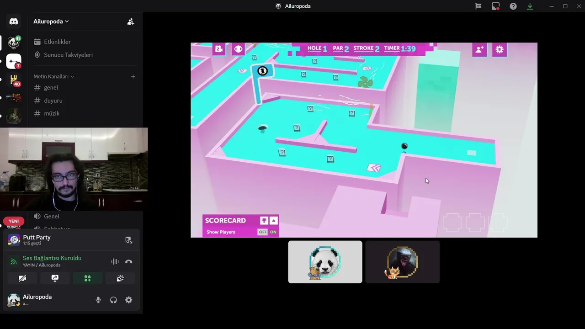Open the soundboard button
This screenshot has width=585, height=329.
(120, 278)
